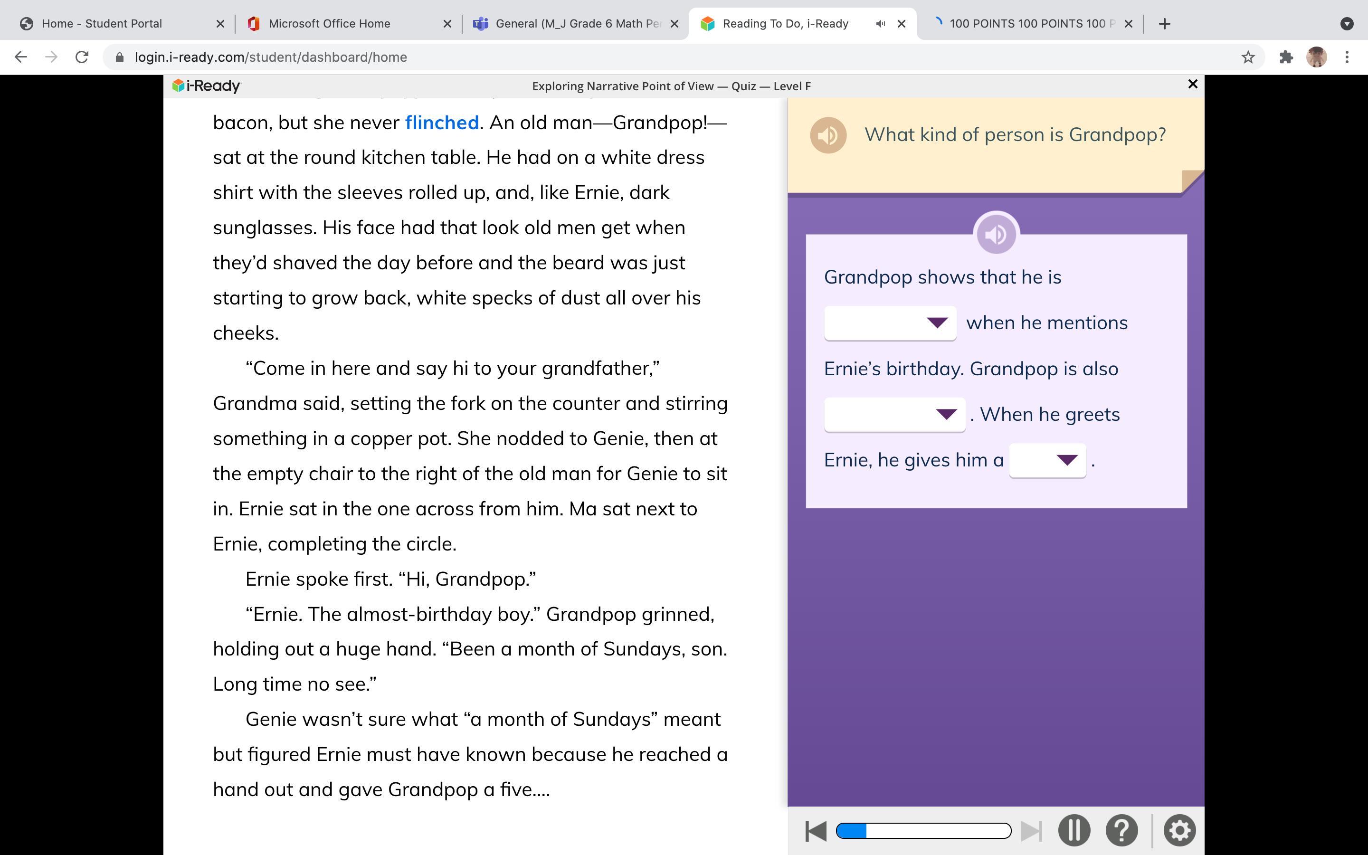Expand dropdown before 'when he mentions'
The height and width of the screenshot is (855, 1368).
(890, 323)
